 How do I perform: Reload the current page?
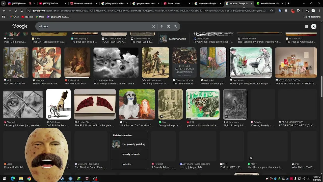pyautogui.click(x=16, y=11)
